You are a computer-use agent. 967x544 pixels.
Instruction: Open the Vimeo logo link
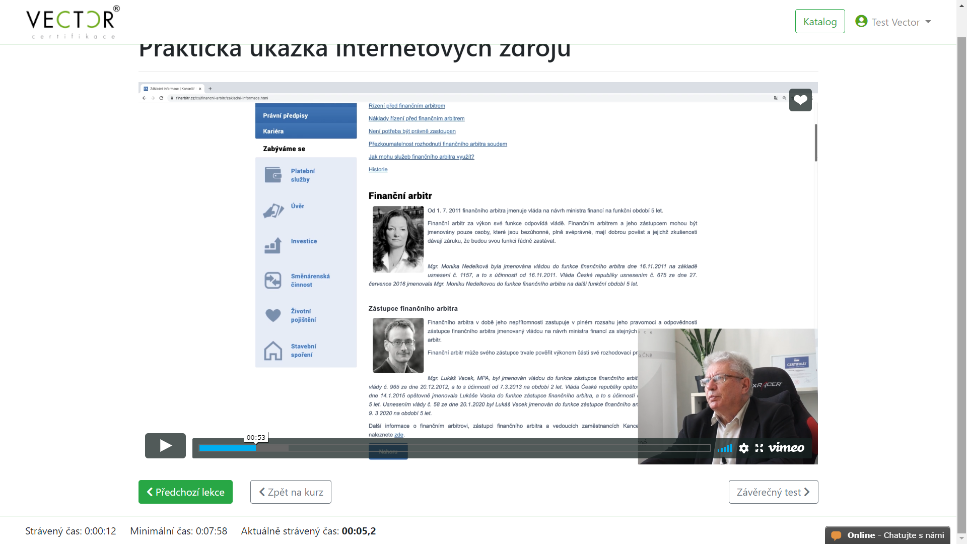tap(786, 447)
